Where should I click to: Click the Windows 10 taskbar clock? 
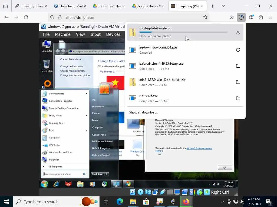pos(254,202)
